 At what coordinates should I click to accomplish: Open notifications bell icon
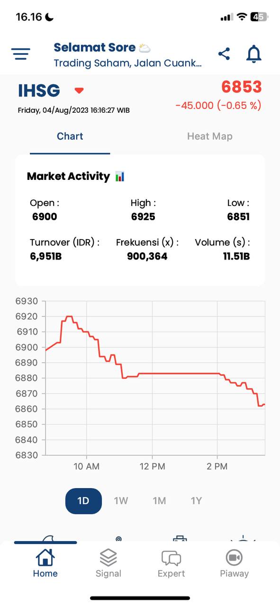coord(254,54)
